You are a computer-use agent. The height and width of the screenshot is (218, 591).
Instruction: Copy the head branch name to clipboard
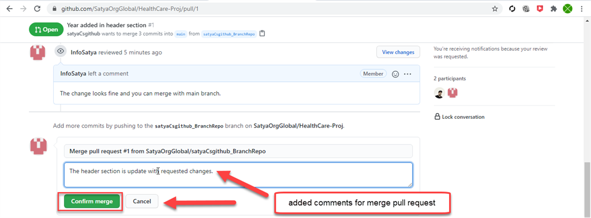point(263,33)
